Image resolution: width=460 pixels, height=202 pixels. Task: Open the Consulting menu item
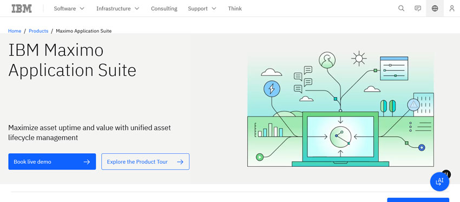point(164,9)
